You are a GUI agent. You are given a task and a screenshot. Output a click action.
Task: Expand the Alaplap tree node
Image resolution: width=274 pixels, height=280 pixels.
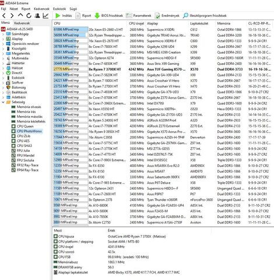[3, 39]
